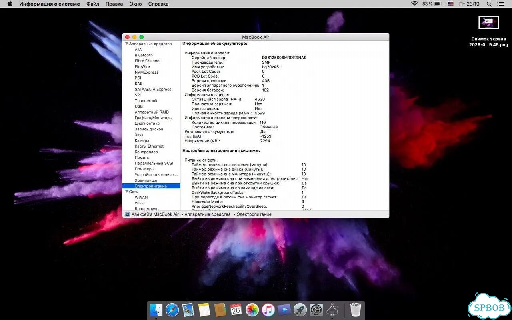Select Аппаратный RAID in the sidebar
The width and height of the screenshot is (512, 320).
point(151,112)
